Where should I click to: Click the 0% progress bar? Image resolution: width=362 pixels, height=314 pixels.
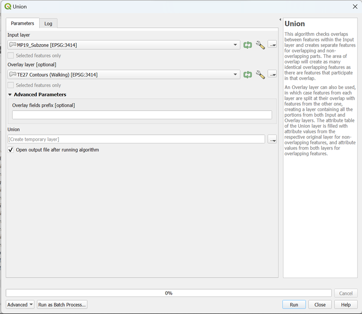pyautogui.click(x=169, y=293)
